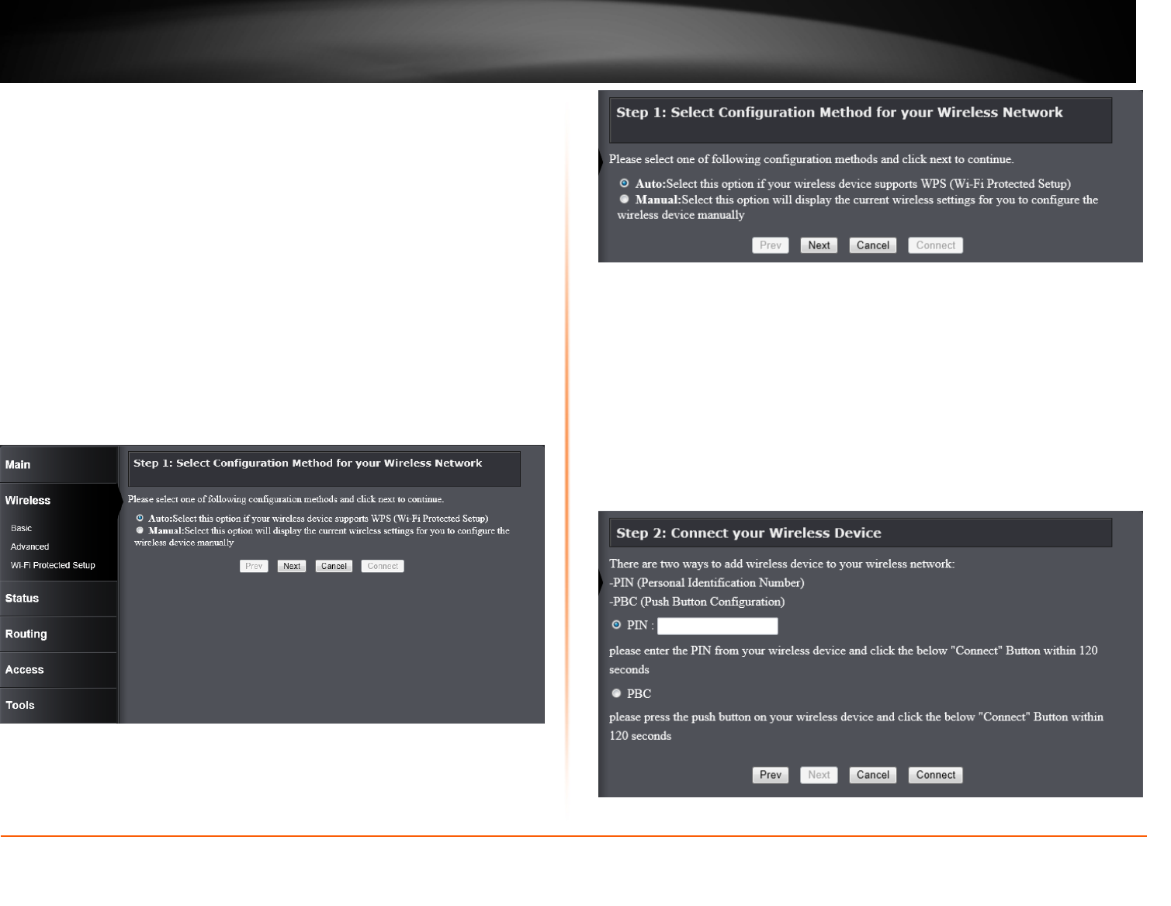Click Next in the enlarged Step 1 panel without sidebar
The width and height of the screenshot is (1171, 906).
(819, 245)
